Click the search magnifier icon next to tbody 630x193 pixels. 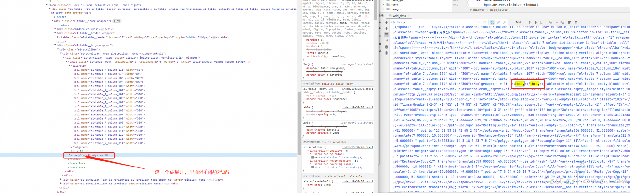tap(393, 22)
